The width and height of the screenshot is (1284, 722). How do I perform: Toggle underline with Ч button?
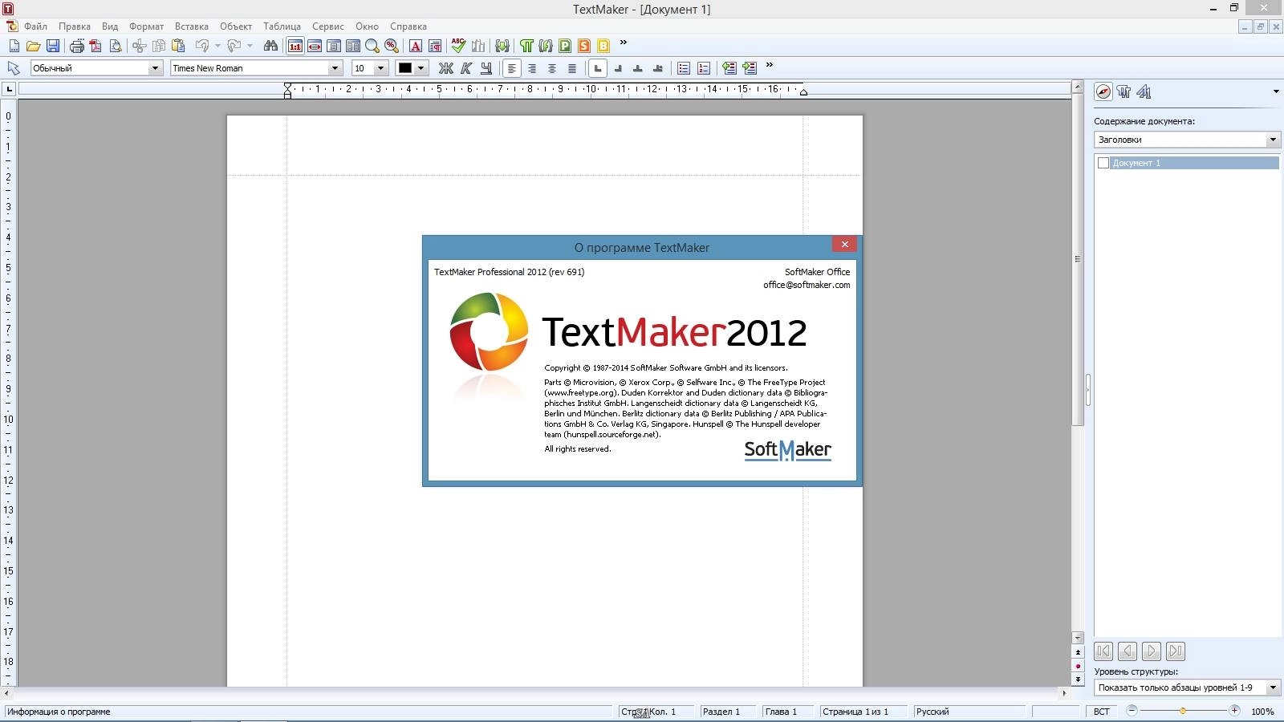tap(486, 68)
